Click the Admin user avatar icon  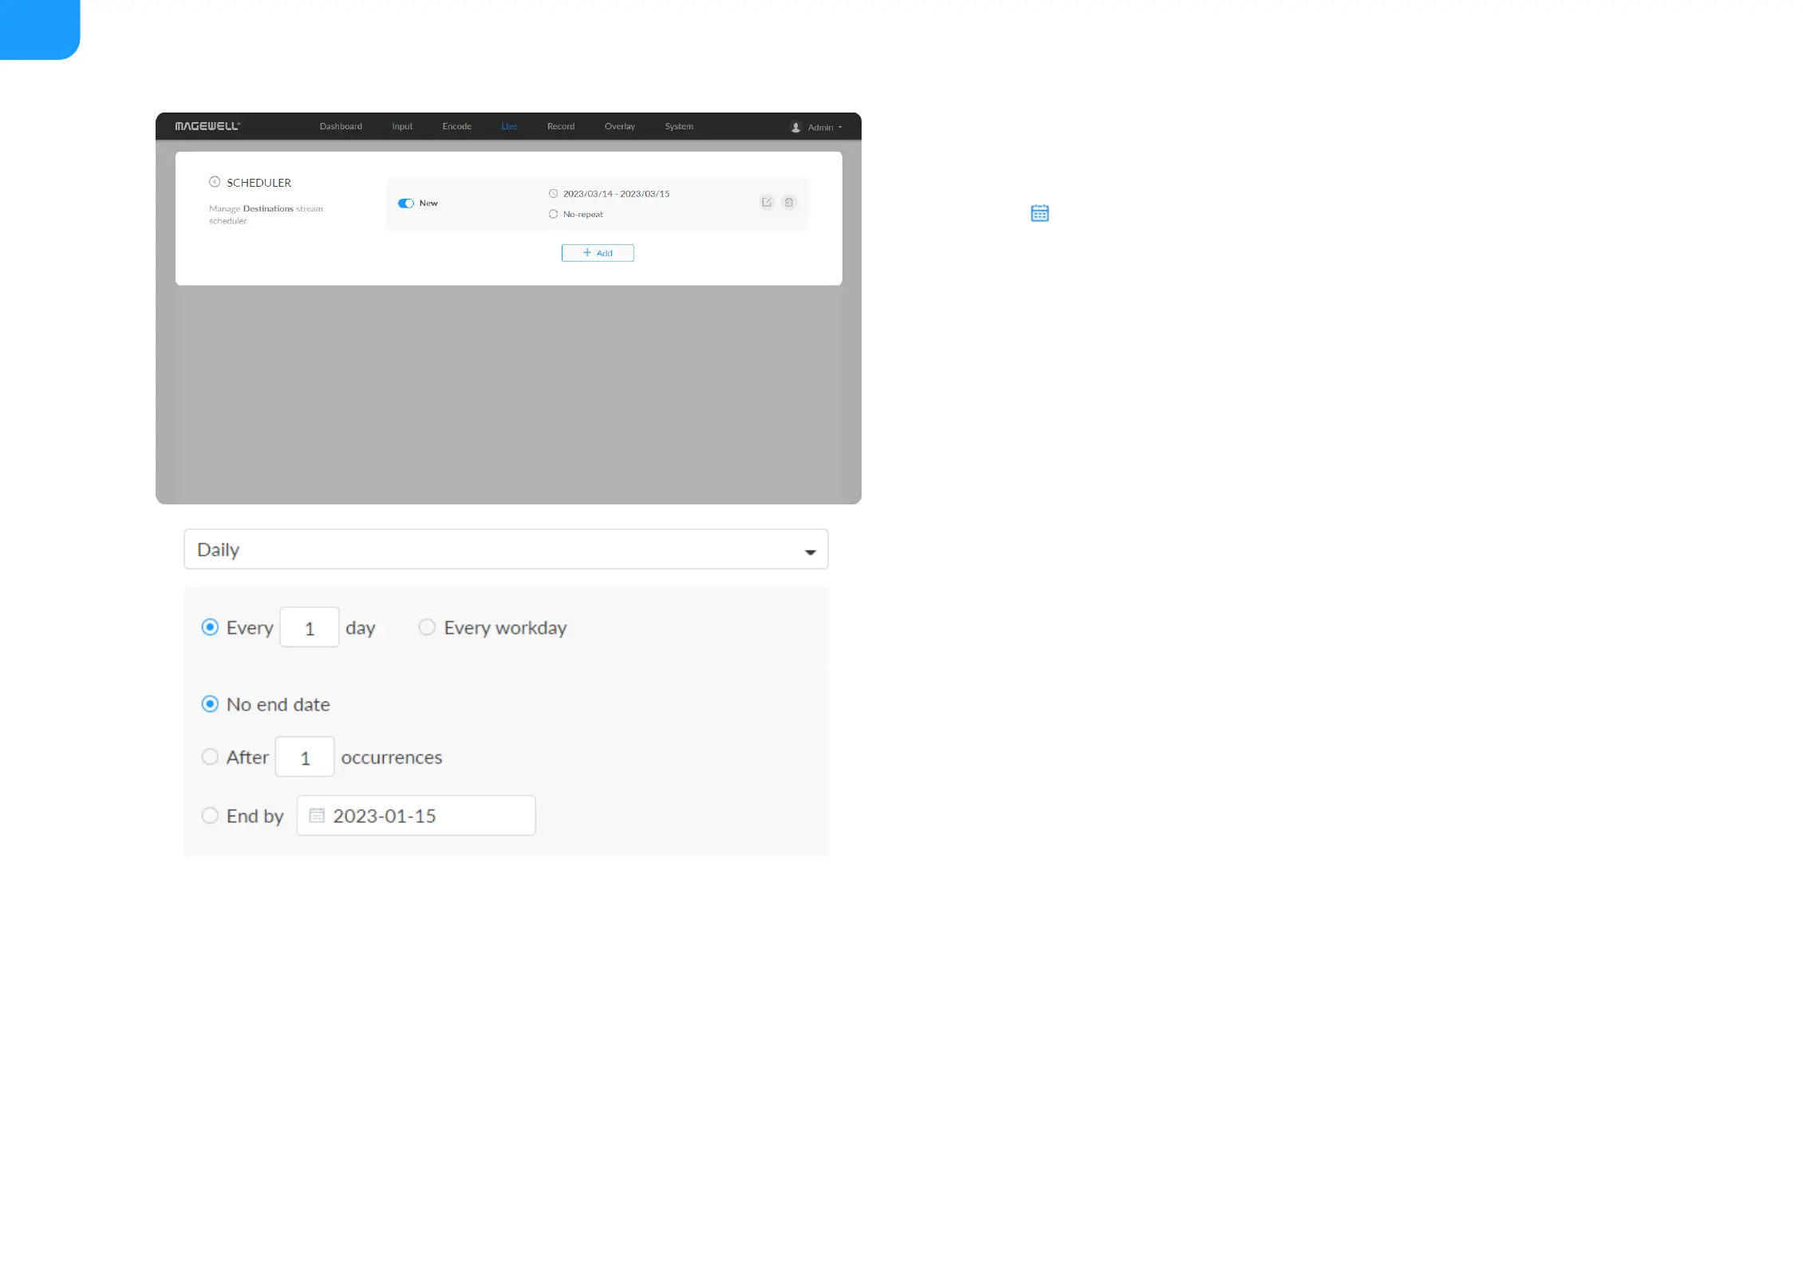click(795, 127)
